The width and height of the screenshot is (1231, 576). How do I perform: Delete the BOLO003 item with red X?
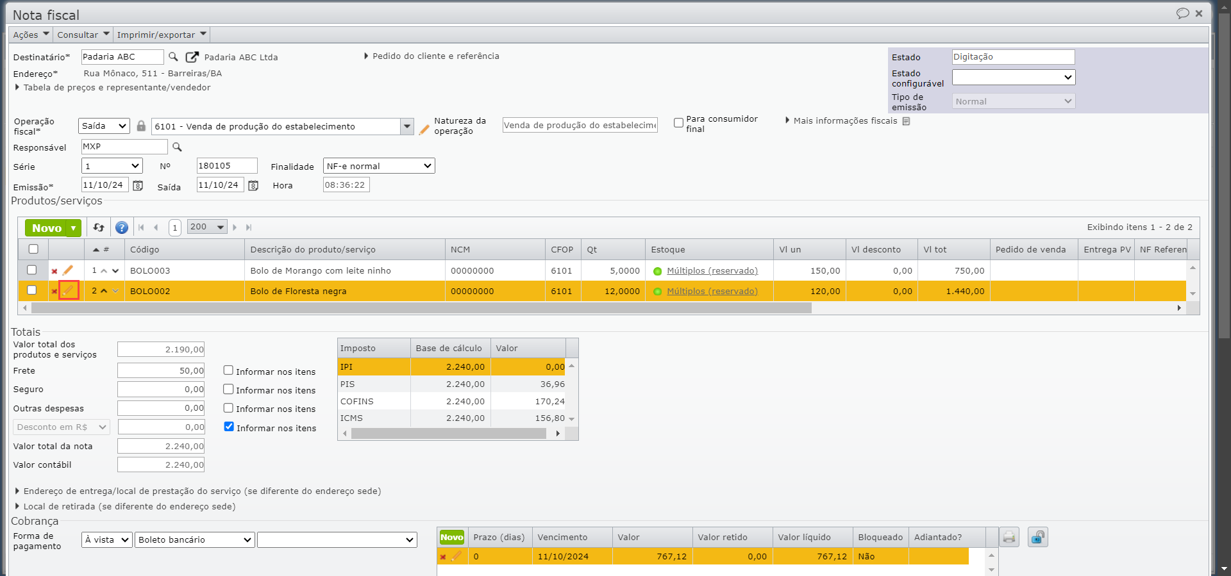54,271
